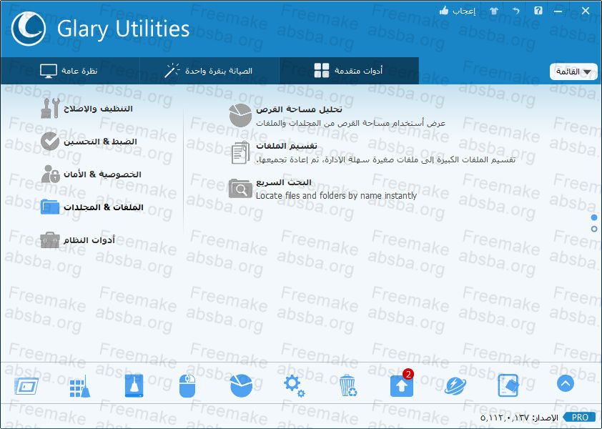Open Disk Space Analyzer (تحليل مساحة القرص)

coord(299,109)
